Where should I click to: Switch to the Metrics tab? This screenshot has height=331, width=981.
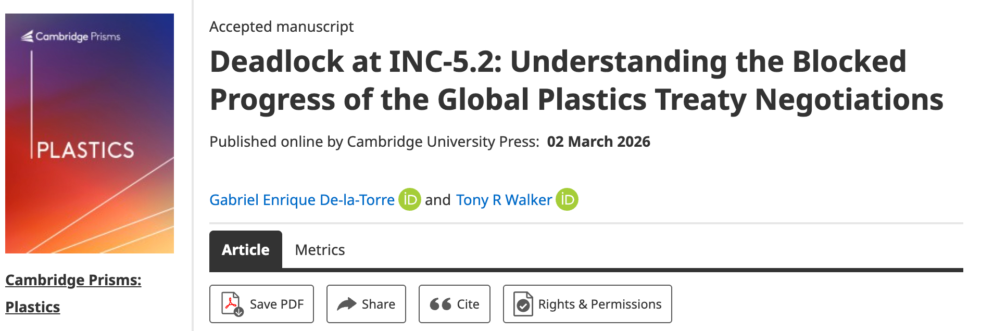[x=320, y=250]
